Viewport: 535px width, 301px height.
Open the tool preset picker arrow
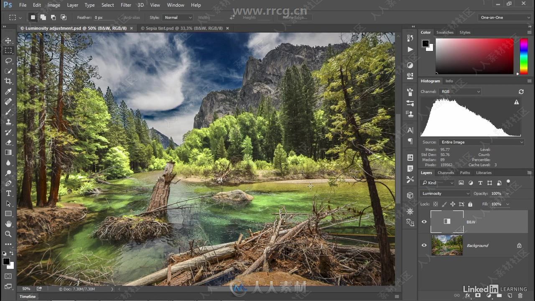(x=21, y=18)
